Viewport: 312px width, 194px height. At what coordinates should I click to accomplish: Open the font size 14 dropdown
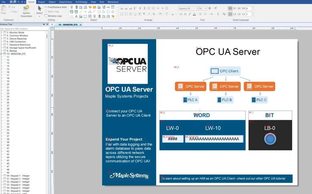coord(205,8)
